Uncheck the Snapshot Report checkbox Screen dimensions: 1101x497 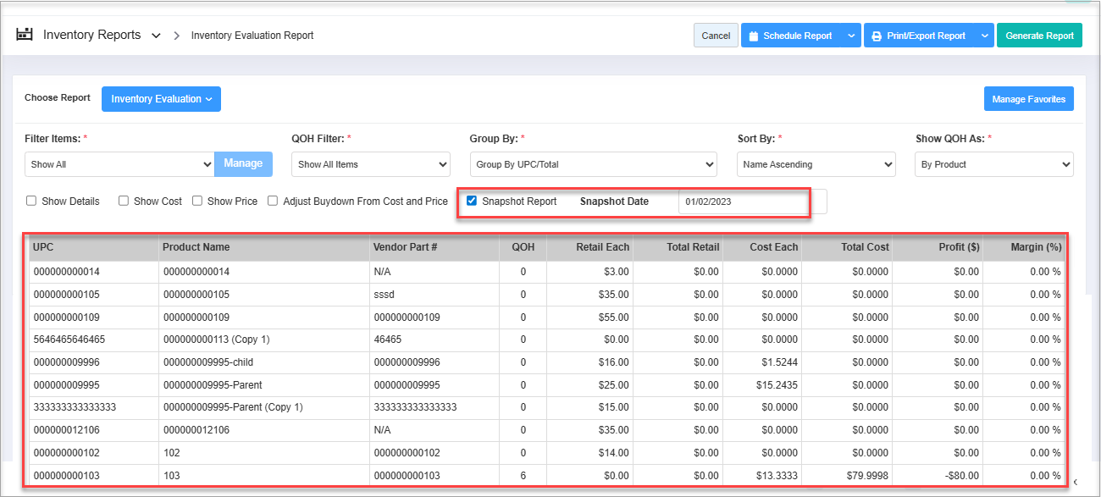tap(472, 201)
